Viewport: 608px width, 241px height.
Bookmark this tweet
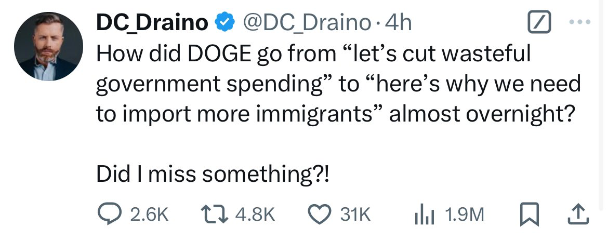530,215
